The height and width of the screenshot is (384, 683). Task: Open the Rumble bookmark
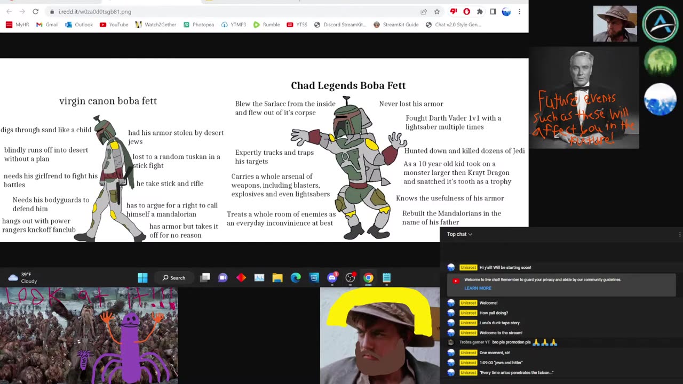266,25
